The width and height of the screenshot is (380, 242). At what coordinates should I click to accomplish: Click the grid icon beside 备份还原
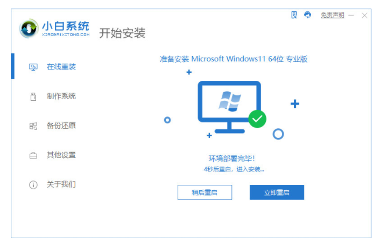tap(33, 126)
